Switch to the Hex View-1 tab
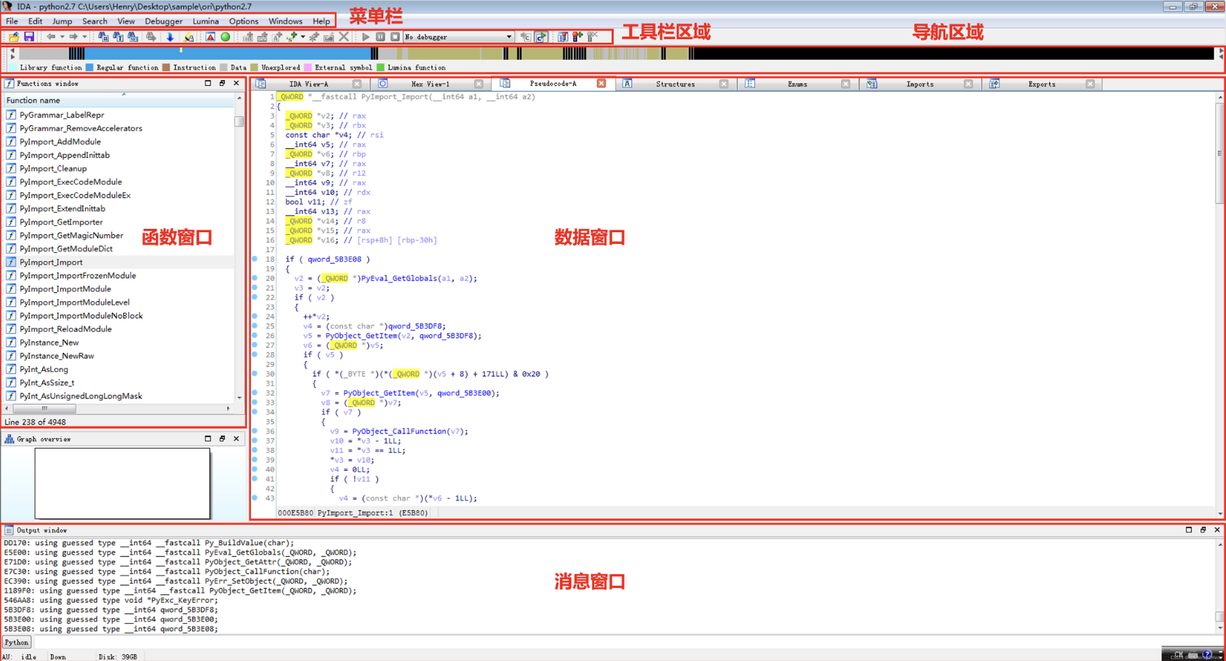 coord(431,83)
